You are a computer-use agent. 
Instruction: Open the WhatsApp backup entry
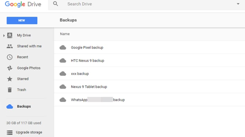pyautogui.click(x=98, y=100)
